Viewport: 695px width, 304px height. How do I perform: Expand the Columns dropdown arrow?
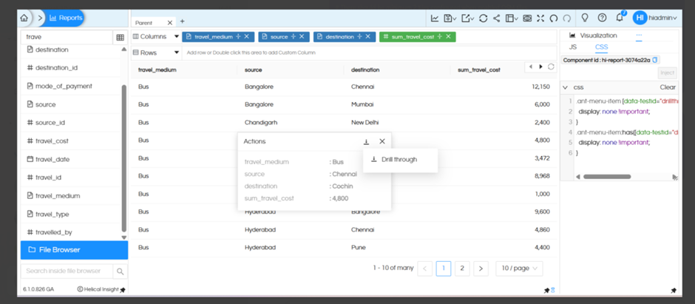(177, 36)
